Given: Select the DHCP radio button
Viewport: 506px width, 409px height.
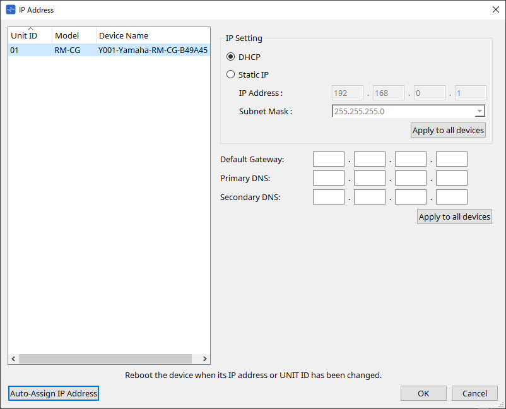Looking at the screenshot, I should click(231, 57).
